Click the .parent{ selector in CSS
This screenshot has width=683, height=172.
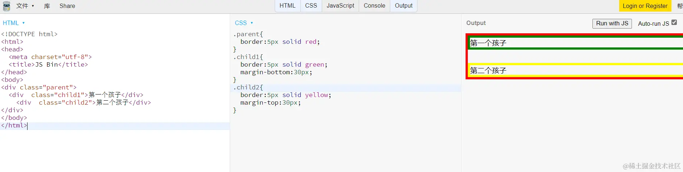coord(248,34)
